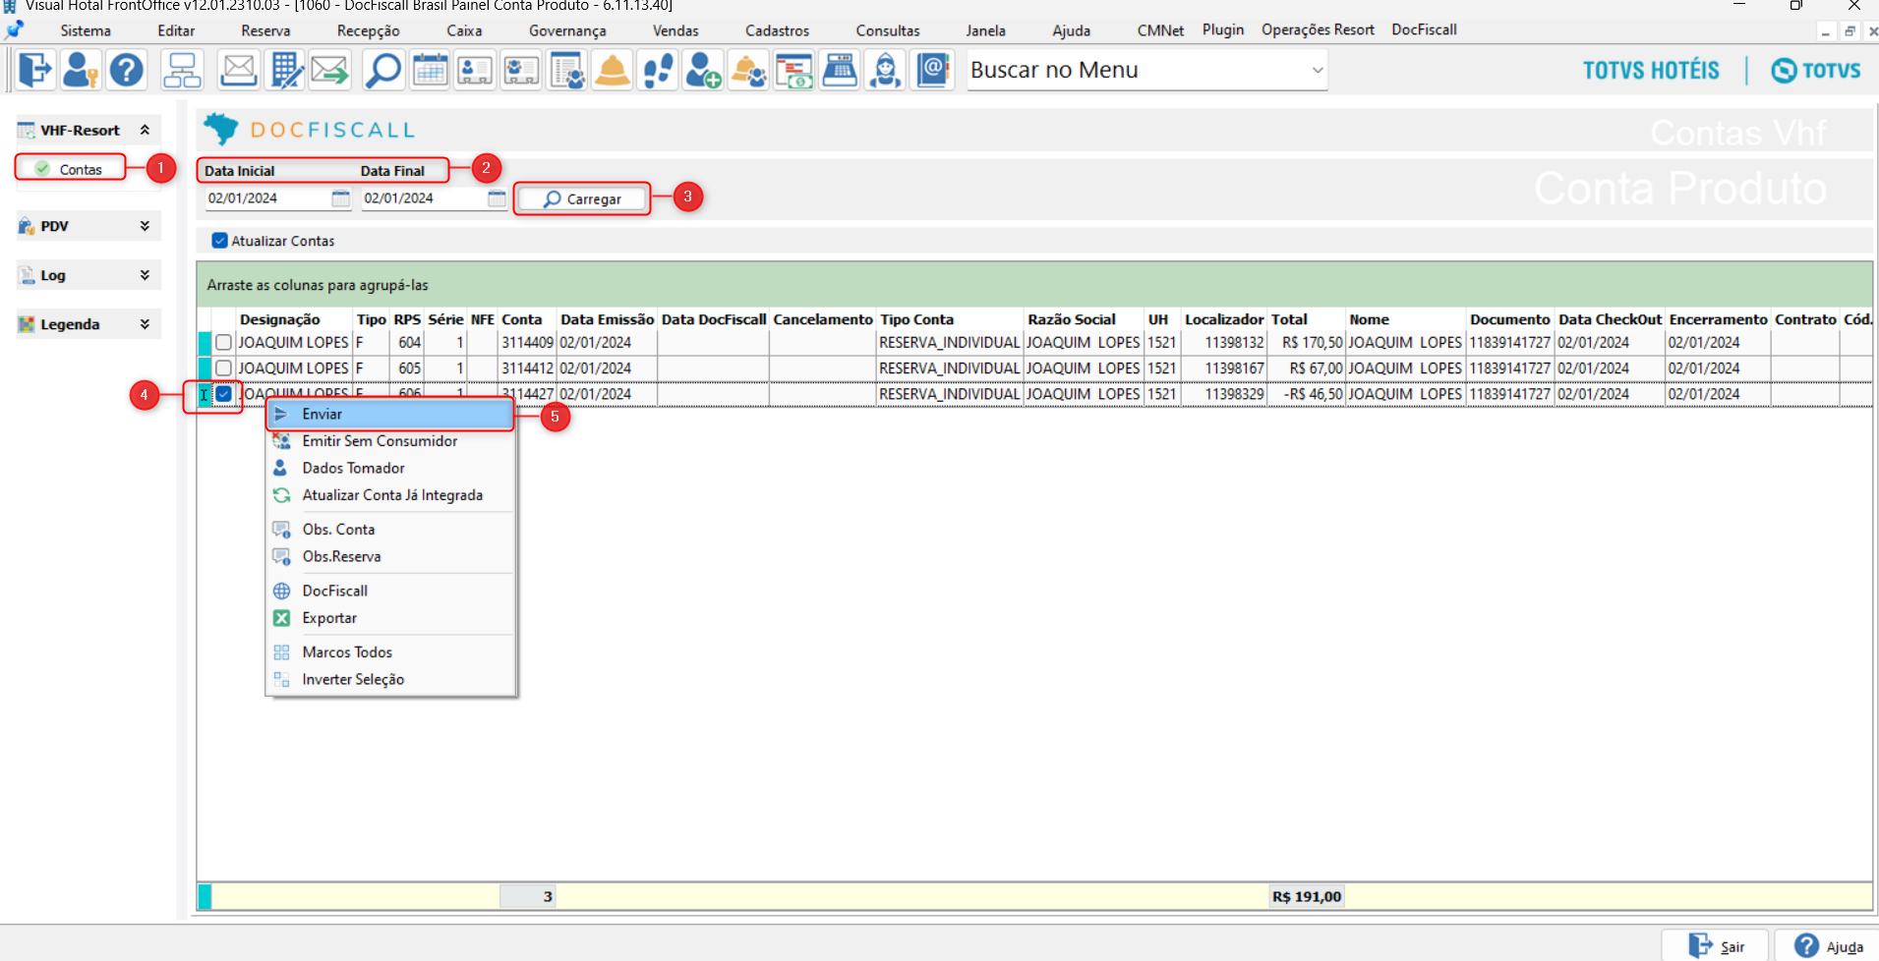The height and width of the screenshot is (961, 1879).
Task: Open the list with people toolbar icon
Action: (x=567, y=70)
